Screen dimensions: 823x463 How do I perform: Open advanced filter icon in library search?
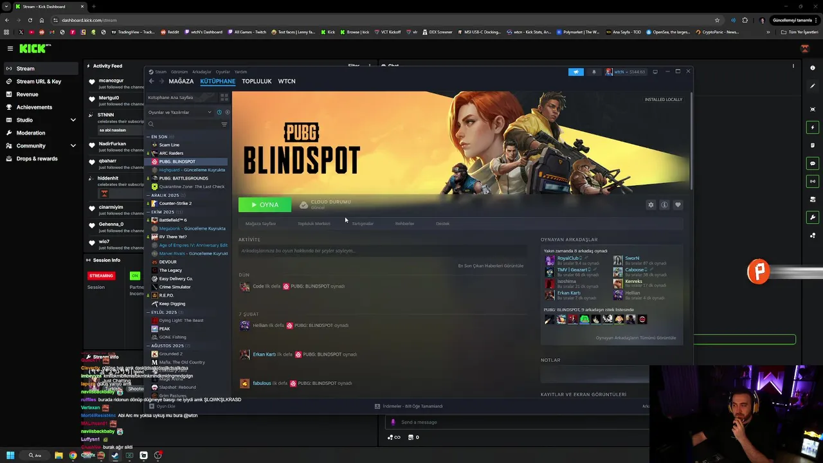point(224,124)
